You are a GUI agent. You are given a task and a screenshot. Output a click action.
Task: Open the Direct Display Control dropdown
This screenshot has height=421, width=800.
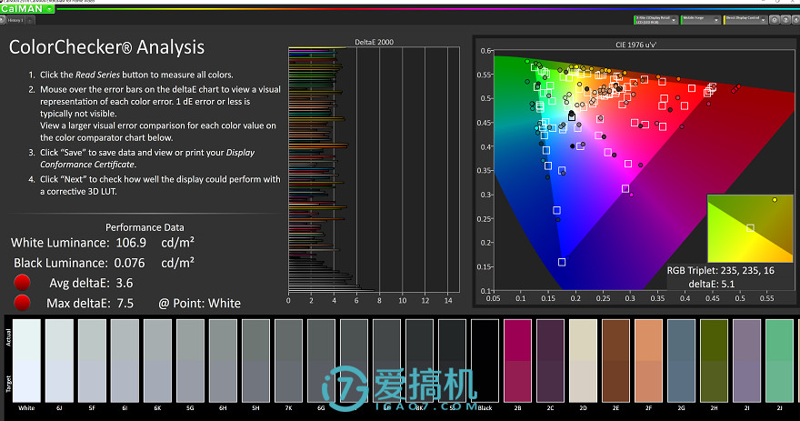(x=745, y=20)
